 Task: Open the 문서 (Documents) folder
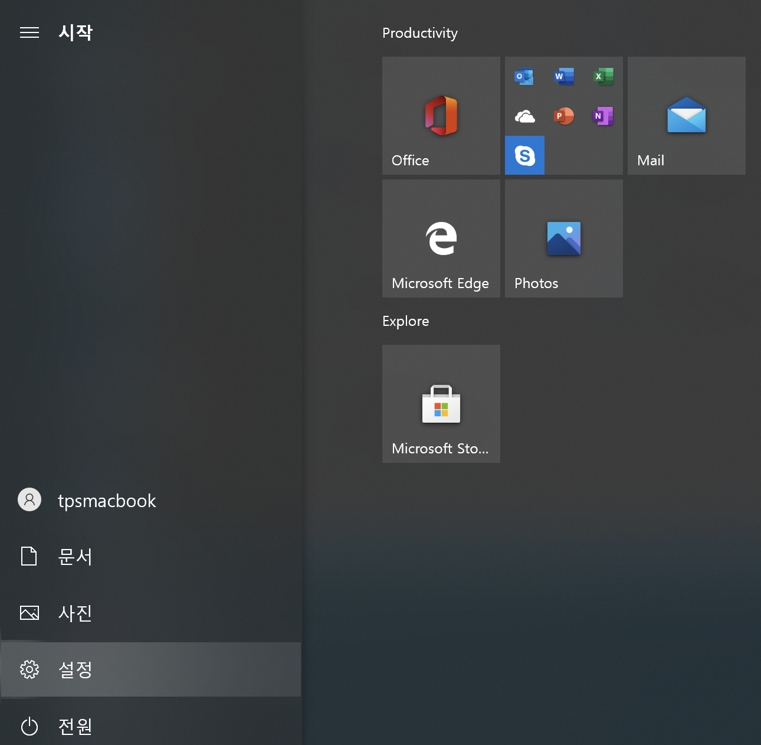pyautogui.click(x=151, y=557)
